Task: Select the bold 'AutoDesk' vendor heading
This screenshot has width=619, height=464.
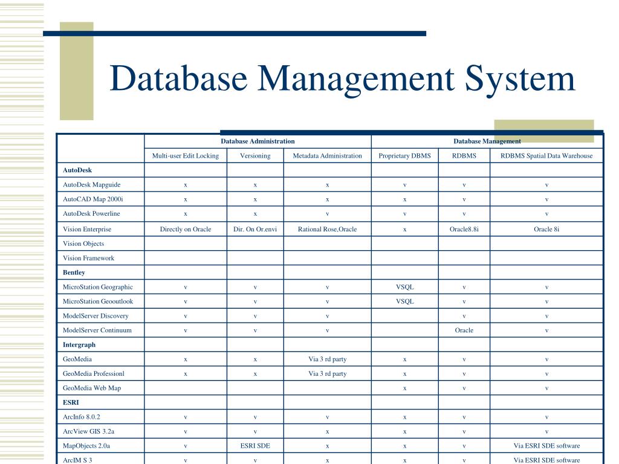Action: (77, 170)
